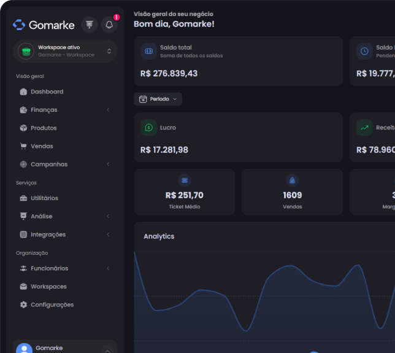Navigate to Workspaces in sidebar
The image size is (395, 353).
[48, 287]
